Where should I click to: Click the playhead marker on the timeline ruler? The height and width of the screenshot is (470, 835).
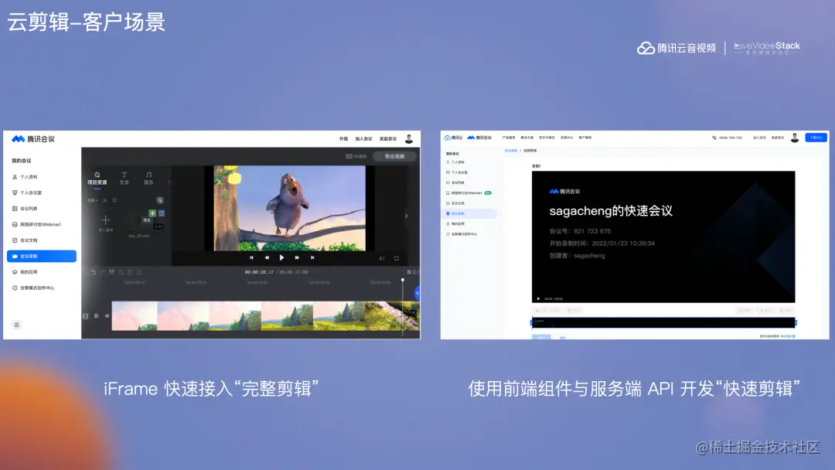pyautogui.click(x=404, y=278)
